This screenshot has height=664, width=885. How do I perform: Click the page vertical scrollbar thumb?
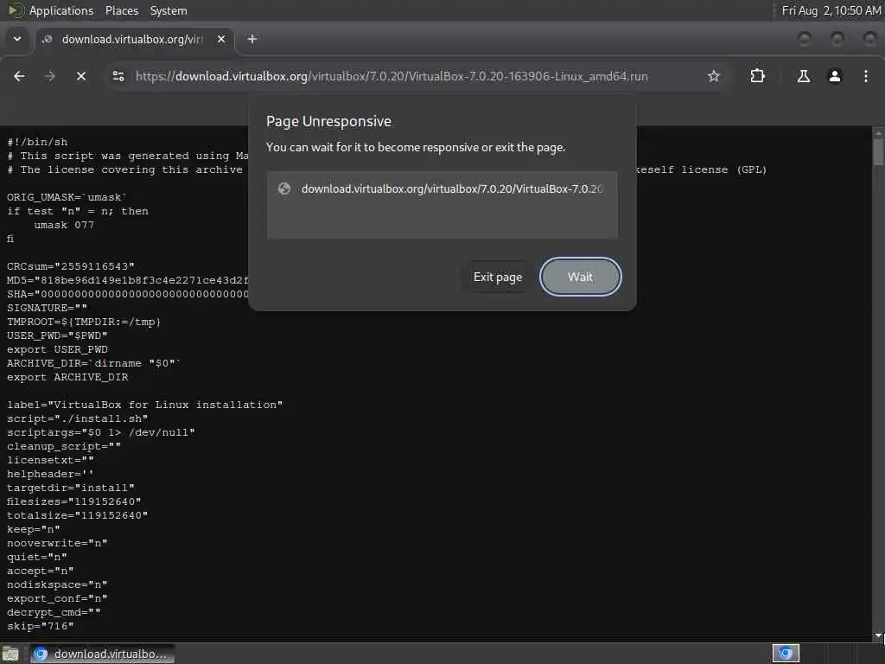coord(878,151)
